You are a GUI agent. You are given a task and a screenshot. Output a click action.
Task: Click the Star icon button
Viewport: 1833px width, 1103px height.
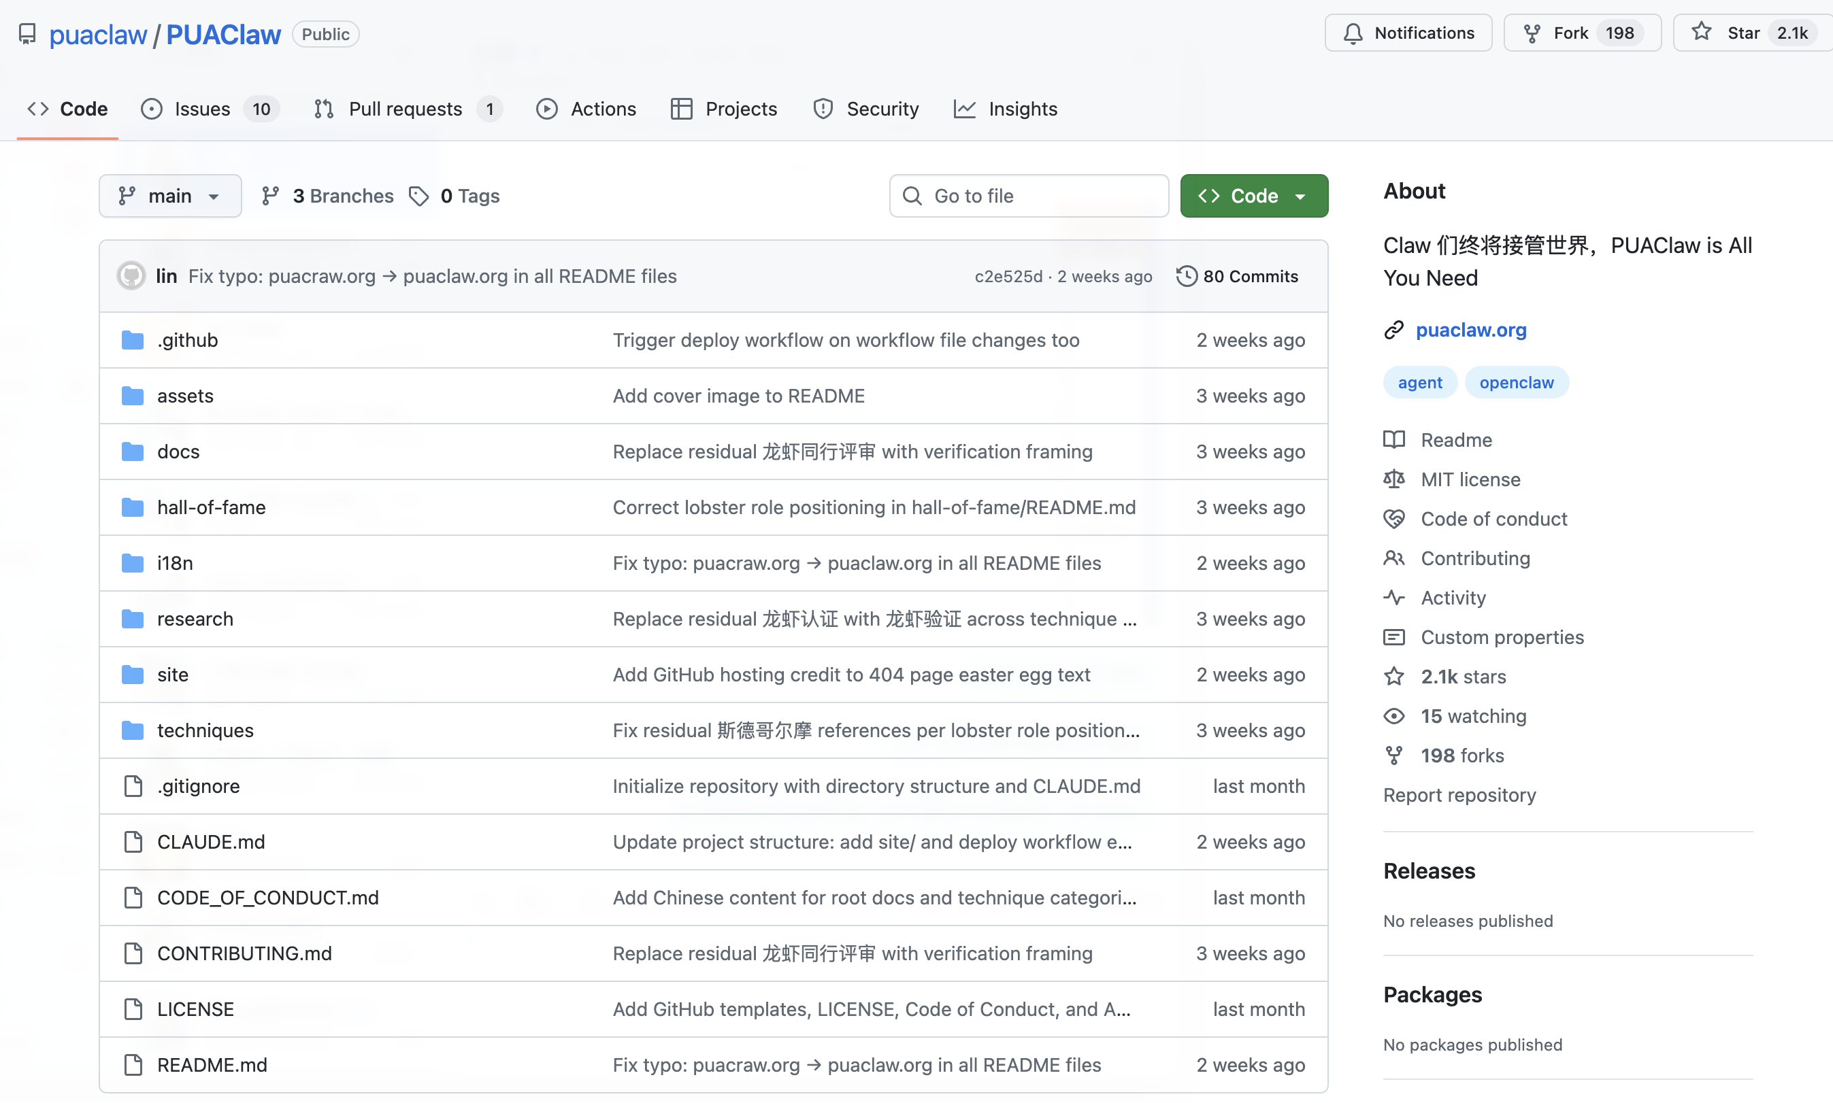tap(1702, 33)
